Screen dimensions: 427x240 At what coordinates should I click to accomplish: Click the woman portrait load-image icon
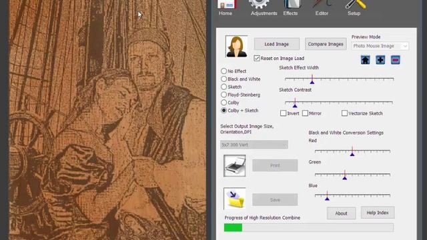[x=236, y=46]
